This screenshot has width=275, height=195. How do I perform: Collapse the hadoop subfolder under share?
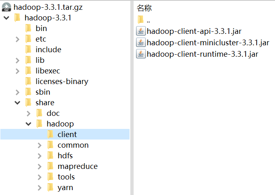pyautogui.click(x=29, y=124)
